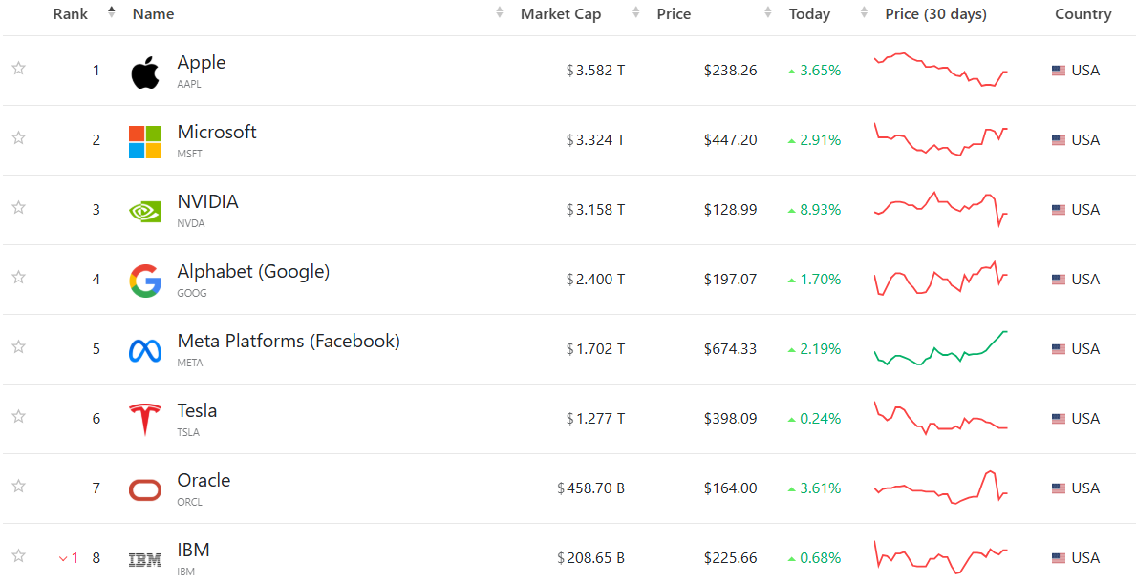Click the Oracle red oval logo
This screenshot has width=1136, height=582.
coord(145,489)
